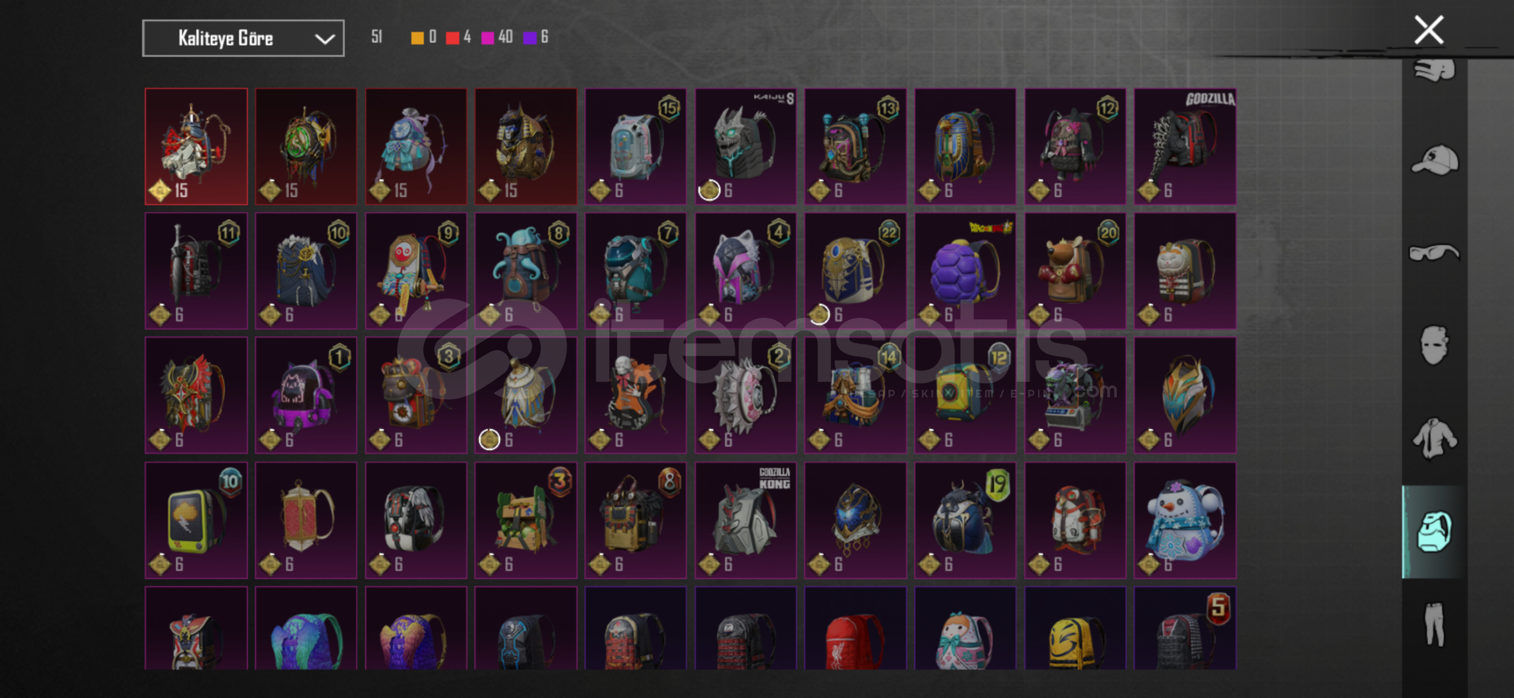Open the face mask category icon
The width and height of the screenshot is (1514, 698).
tap(1434, 345)
